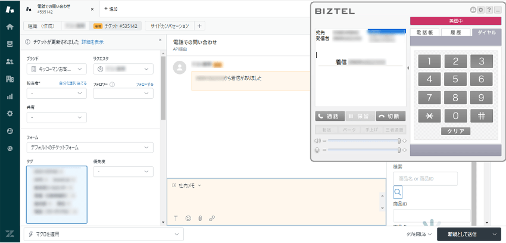Click the paperclip attachment icon

(x=200, y=219)
